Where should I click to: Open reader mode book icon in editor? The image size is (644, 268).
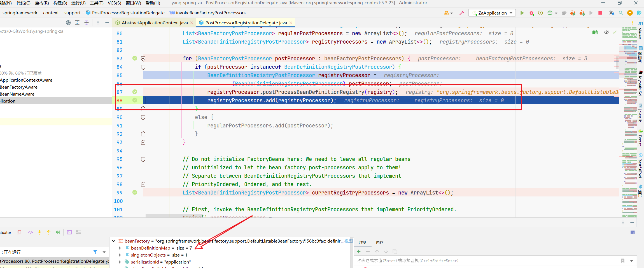[x=595, y=32]
